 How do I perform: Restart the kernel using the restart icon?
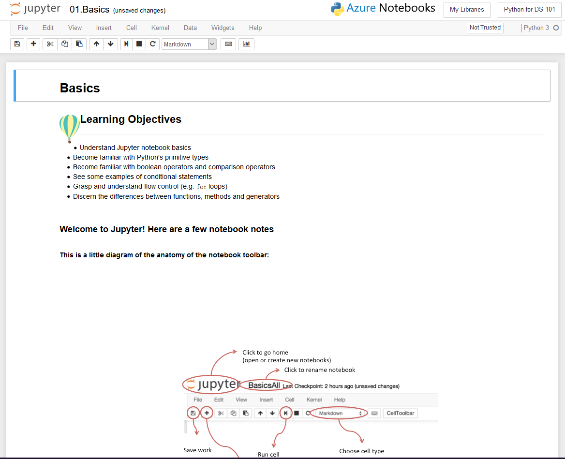coord(152,44)
